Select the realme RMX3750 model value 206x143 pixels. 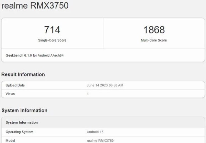click(100, 141)
